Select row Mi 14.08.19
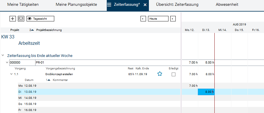The height and width of the screenshot is (113, 264). tap(99, 98)
